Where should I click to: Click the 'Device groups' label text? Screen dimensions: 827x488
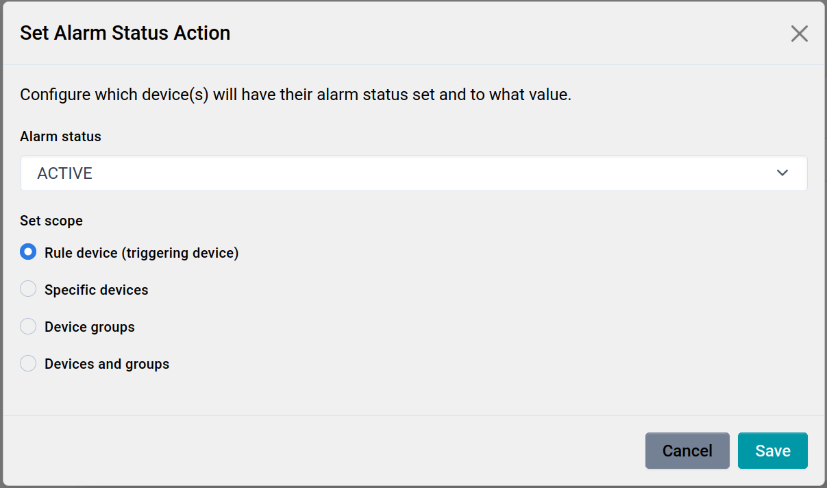[x=90, y=327]
